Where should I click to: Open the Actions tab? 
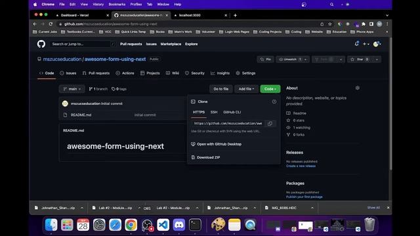click(125, 73)
